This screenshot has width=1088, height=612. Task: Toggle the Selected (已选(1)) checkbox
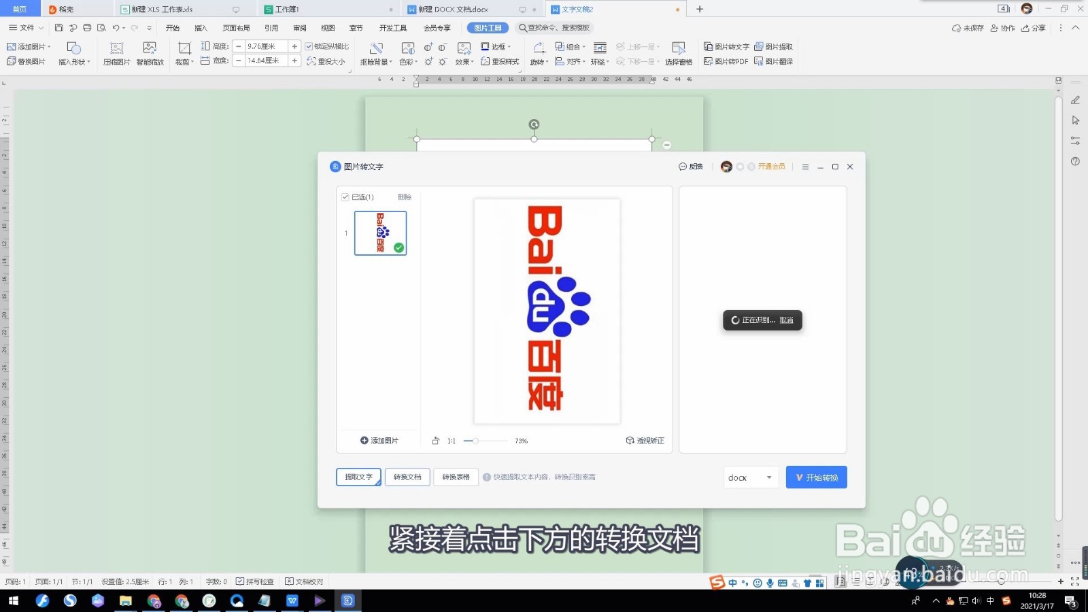345,197
